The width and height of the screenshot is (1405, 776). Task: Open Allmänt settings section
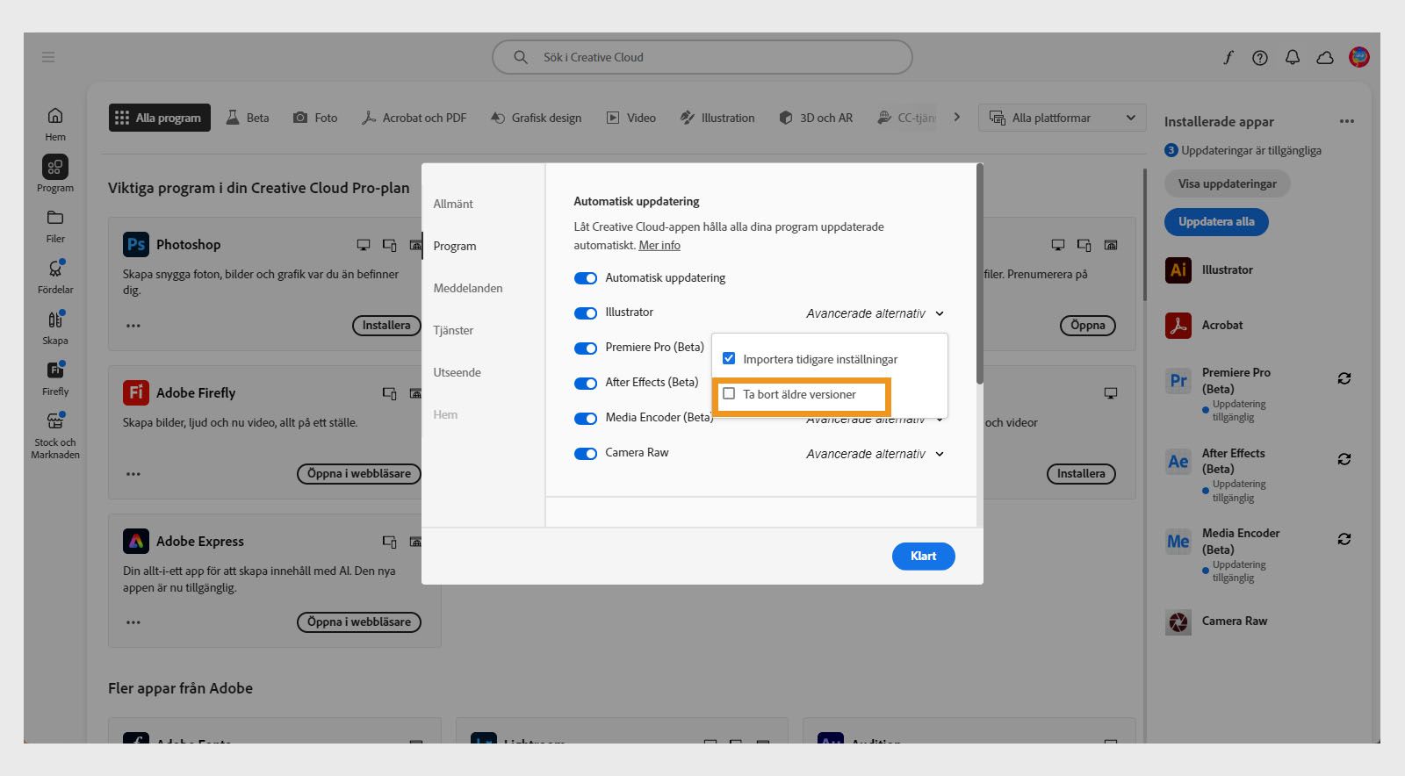point(453,204)
